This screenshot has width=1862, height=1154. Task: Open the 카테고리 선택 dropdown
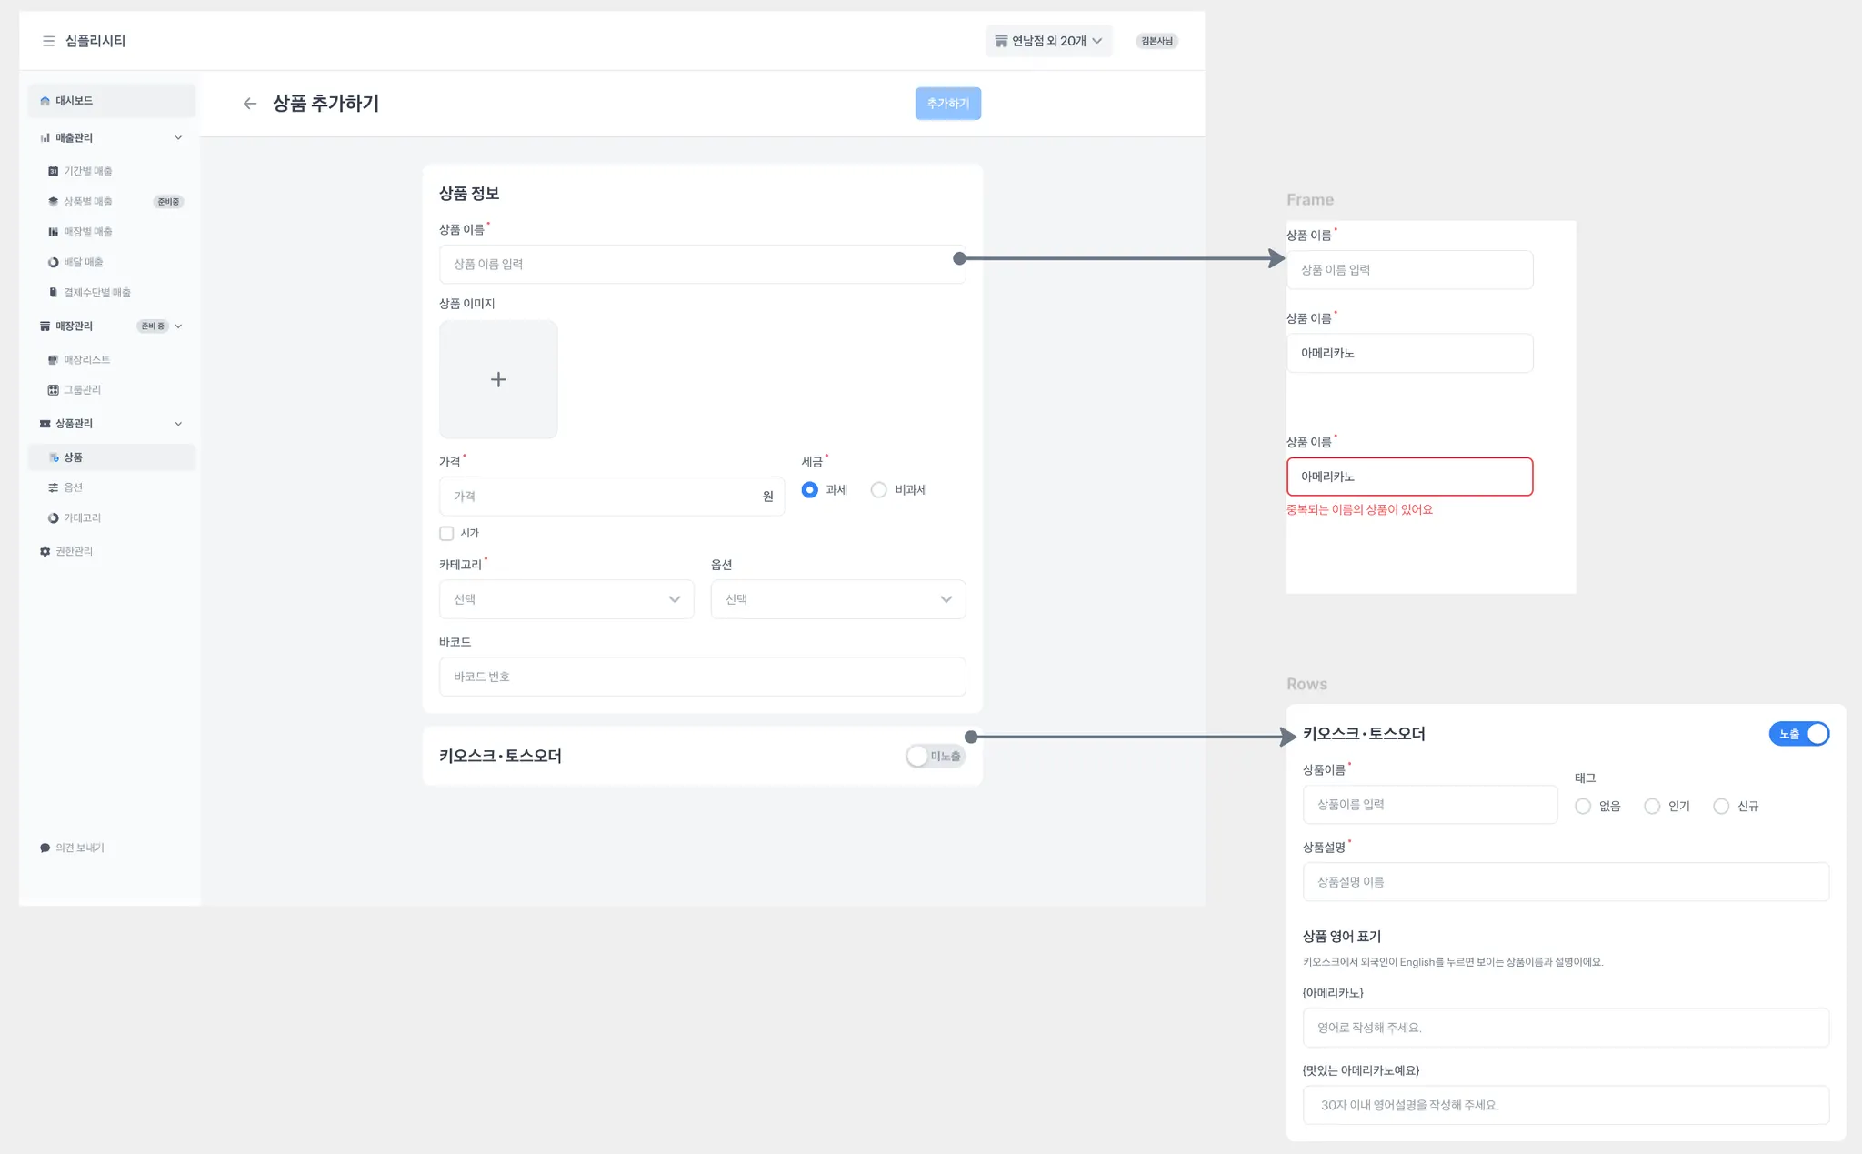tap(566, 599)
